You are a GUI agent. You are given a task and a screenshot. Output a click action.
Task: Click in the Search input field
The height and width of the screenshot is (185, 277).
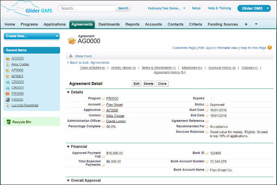click(88, 8)
